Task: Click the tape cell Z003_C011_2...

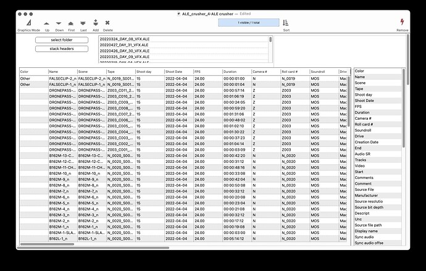Action: point(121,90)
